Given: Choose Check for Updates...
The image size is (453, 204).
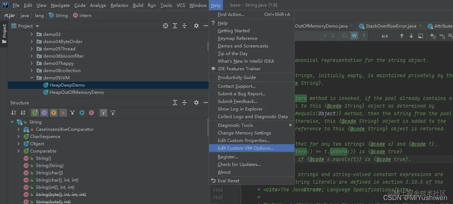Looking at the screenshot, I should pyautogui.click(x=252, y=165).
